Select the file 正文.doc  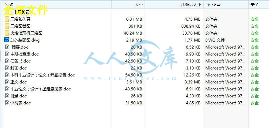(19, 82)
